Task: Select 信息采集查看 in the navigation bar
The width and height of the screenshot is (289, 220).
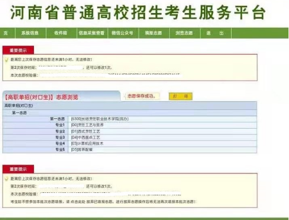Action: pos(92,33)
